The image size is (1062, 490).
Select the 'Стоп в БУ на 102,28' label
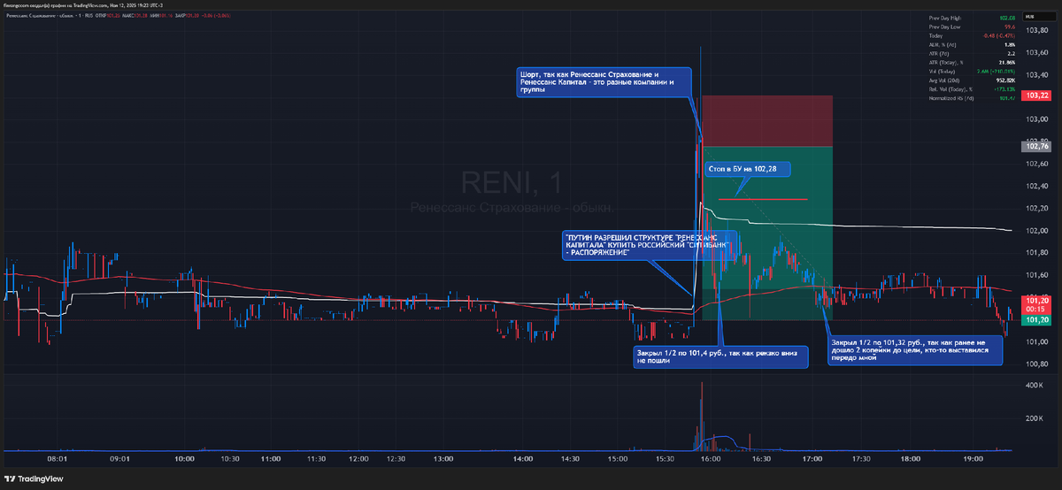(x=747, y=167)
